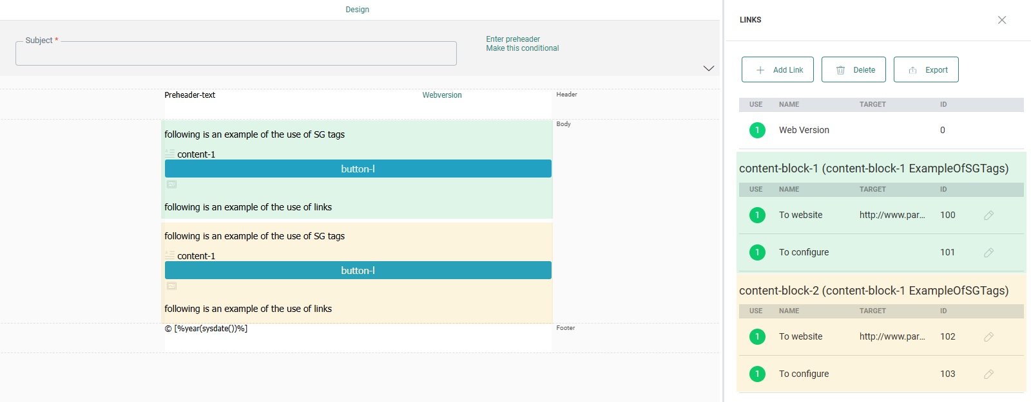This screenshot has height=402, width=1031.
Task: Close the Links panel
Action: point(1001,20)
